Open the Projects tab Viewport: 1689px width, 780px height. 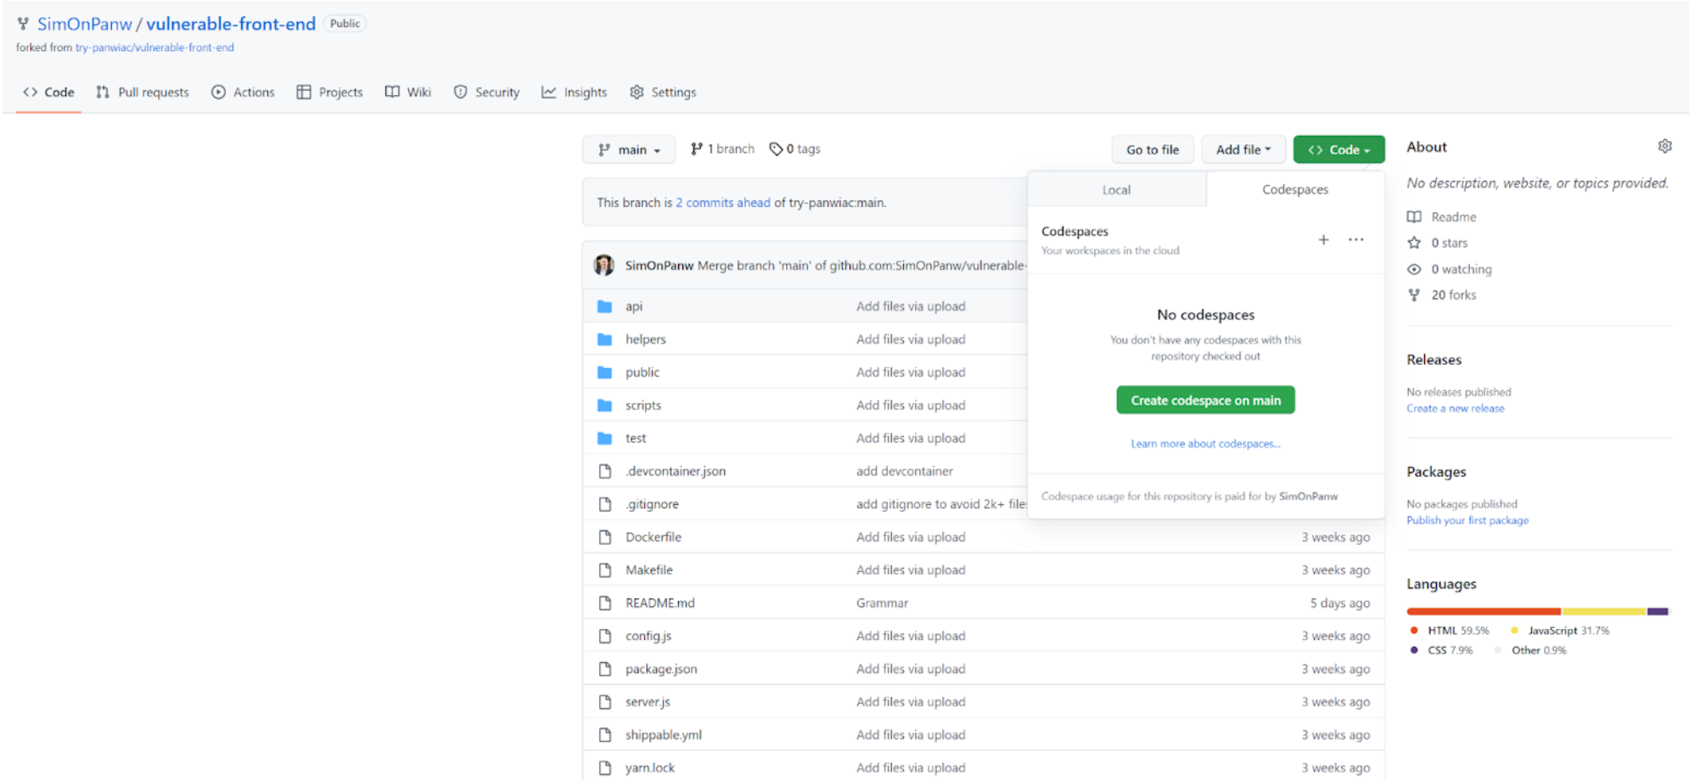point(330,93)
